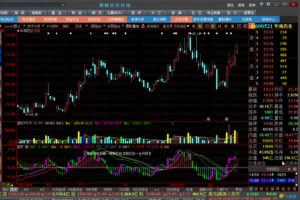This screenshot has width=300, height=200.
Task: Open the 基金 menu
Action: point(56,13)
